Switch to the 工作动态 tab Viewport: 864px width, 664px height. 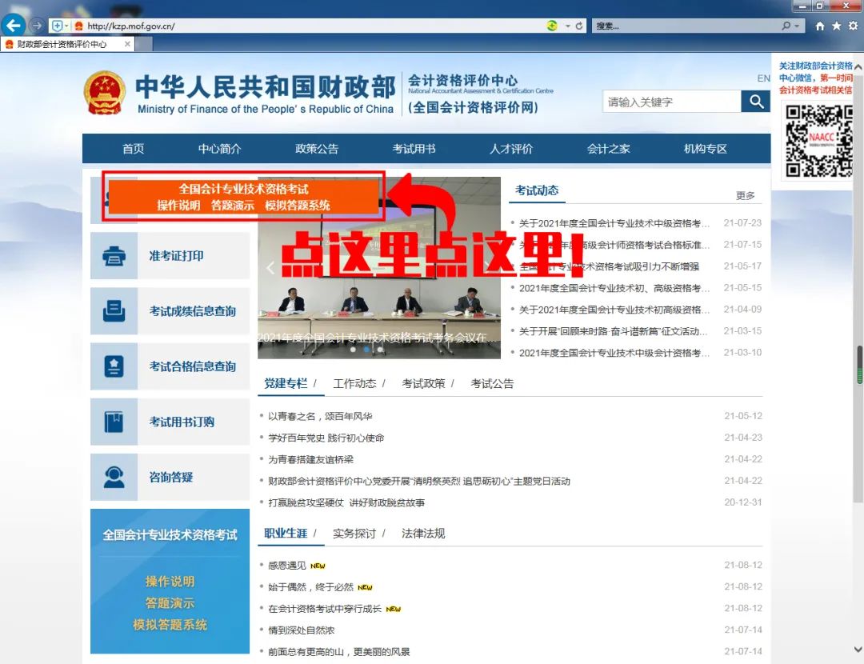[354, 383]
